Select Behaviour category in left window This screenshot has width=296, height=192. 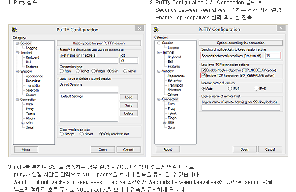(33, 81)
